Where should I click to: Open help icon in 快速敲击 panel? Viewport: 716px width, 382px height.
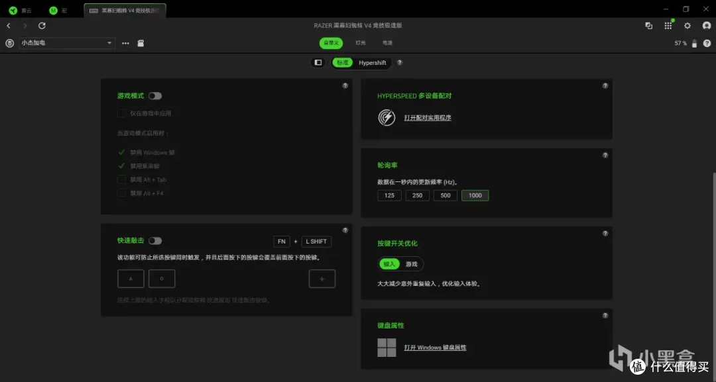(345, 230)
